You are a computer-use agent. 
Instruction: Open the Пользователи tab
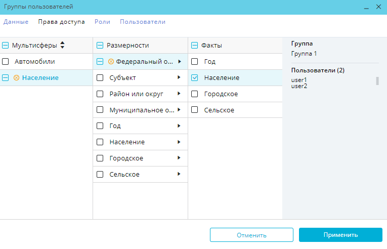[142, 22]
